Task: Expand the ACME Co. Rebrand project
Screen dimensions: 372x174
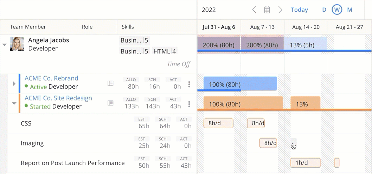Action: tap(14, 84)
